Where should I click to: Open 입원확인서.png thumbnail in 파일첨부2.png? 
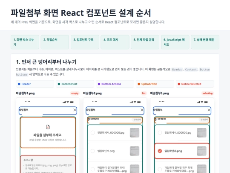[x=135, y=151]
